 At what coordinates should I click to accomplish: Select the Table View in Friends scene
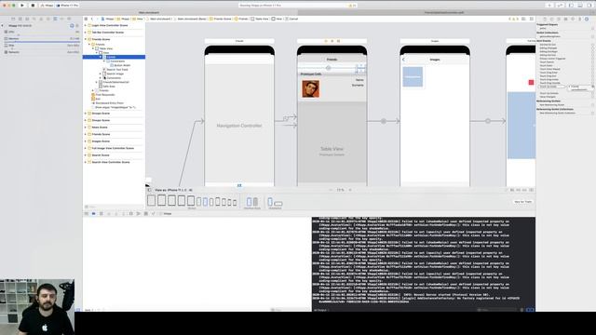tap(332, 149)
